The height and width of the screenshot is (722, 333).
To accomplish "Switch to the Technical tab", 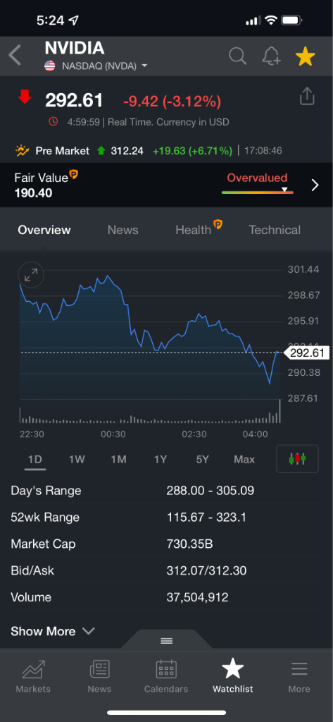I will pyautogui.click(x=275, y=230).
